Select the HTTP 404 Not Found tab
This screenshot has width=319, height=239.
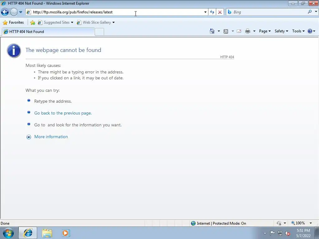(x=48, y=32)
